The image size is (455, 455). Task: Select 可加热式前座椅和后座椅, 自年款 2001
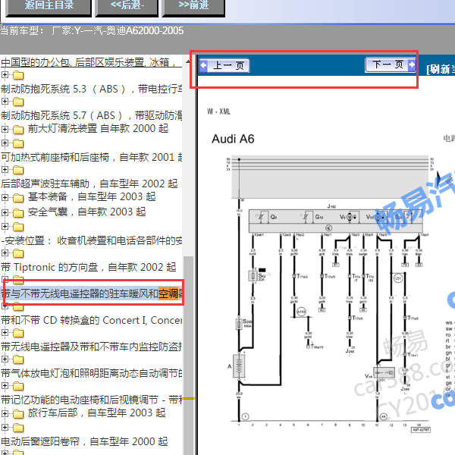pyautogui.click(x=92, y=157)
